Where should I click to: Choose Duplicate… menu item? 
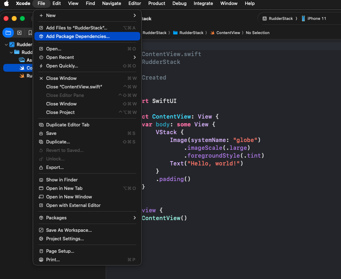(x=87, y=142)
